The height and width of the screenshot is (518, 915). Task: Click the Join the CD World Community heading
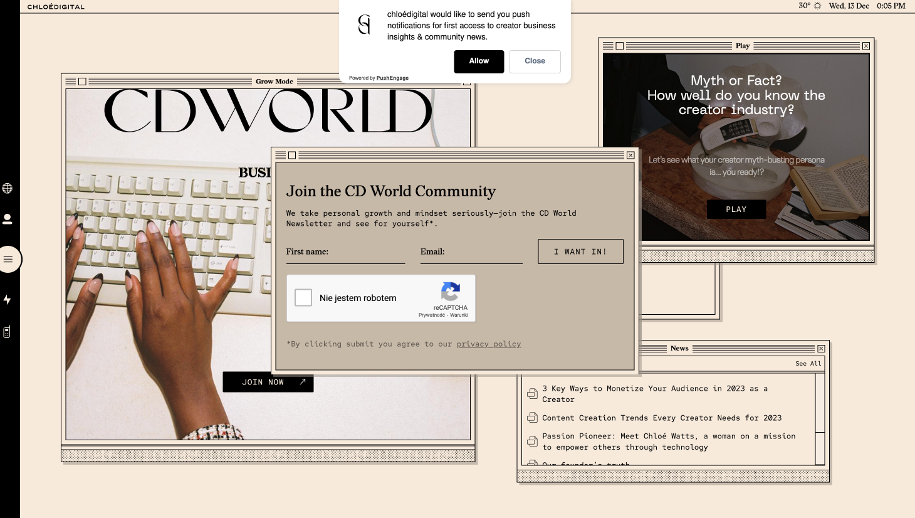tap(391, 191)
